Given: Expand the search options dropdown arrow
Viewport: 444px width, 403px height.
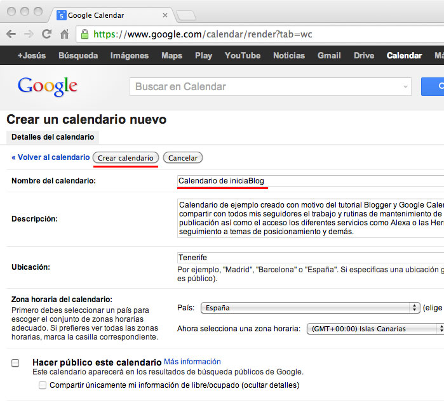Looking at the screenshot, I should (405, 86).
